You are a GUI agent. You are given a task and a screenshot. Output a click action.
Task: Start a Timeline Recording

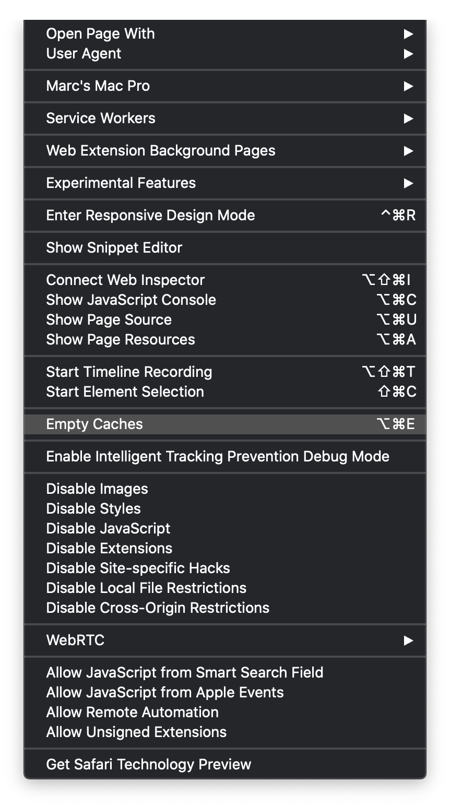coord(129,372)
